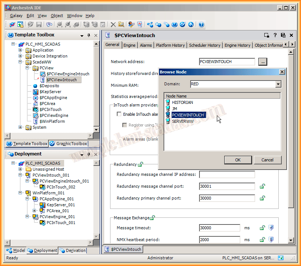Click the Redundancy message channel IP address field
Viewport: 301px width, 266px height.
pos(227,174)
